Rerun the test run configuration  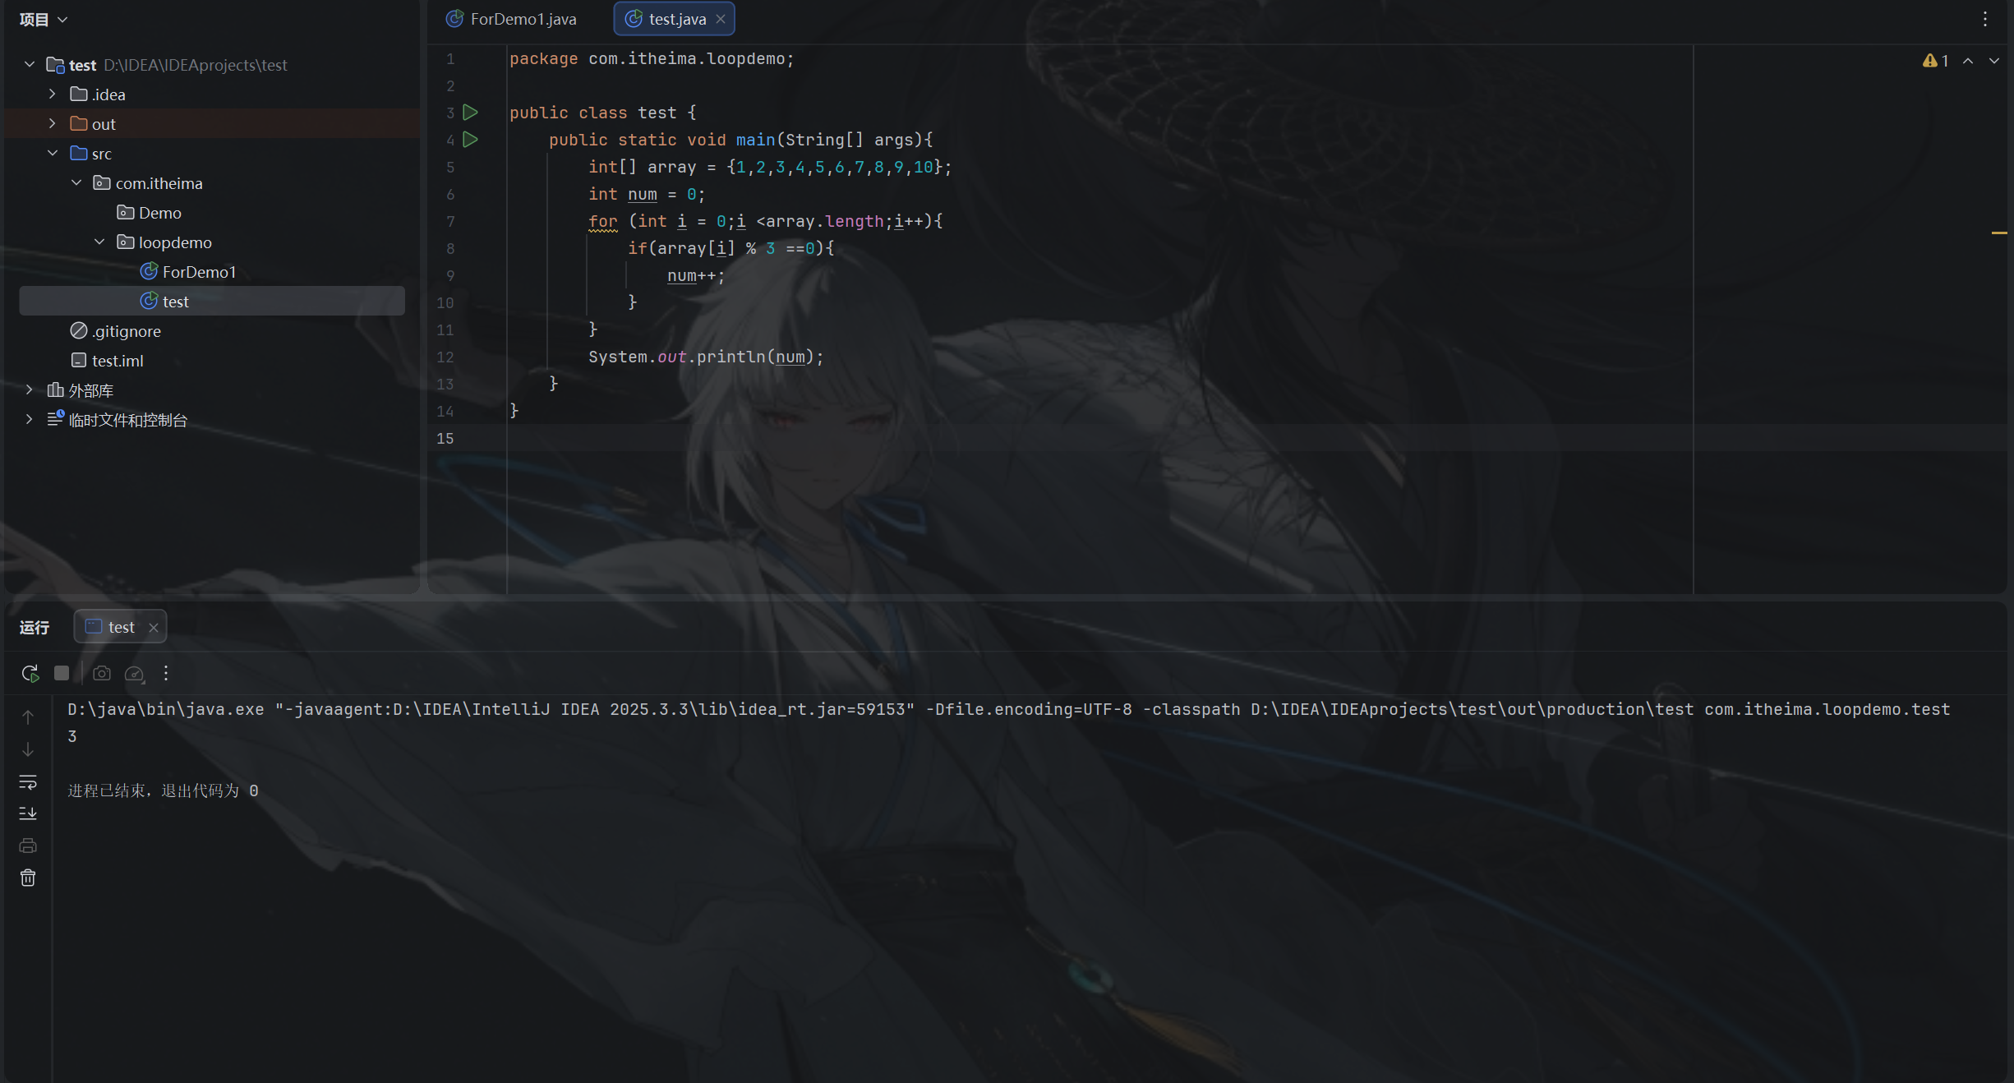click(30, 674)
